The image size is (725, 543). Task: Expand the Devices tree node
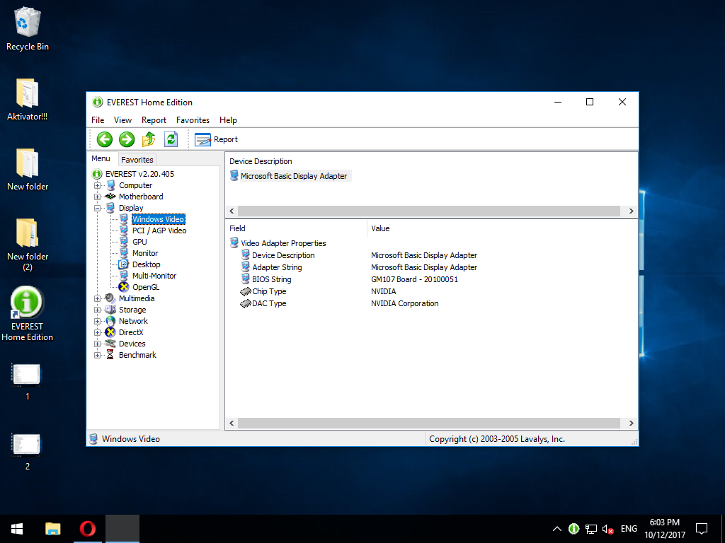[97, 344]
